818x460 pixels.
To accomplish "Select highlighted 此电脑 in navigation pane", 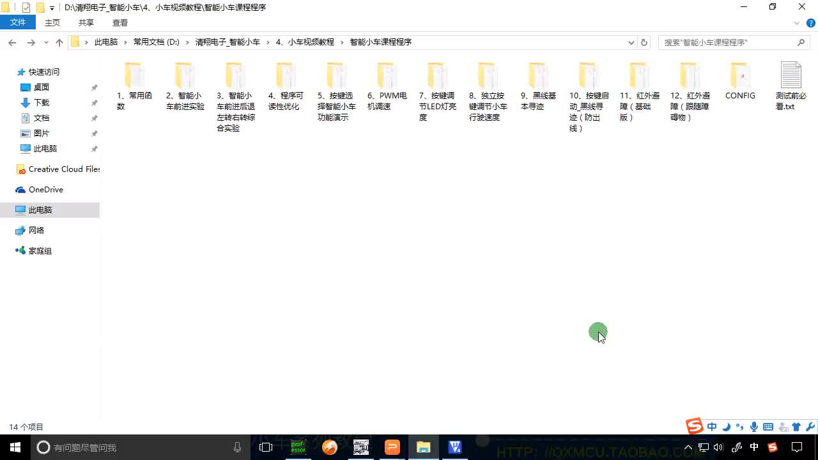I will click(x=50, y=210).
